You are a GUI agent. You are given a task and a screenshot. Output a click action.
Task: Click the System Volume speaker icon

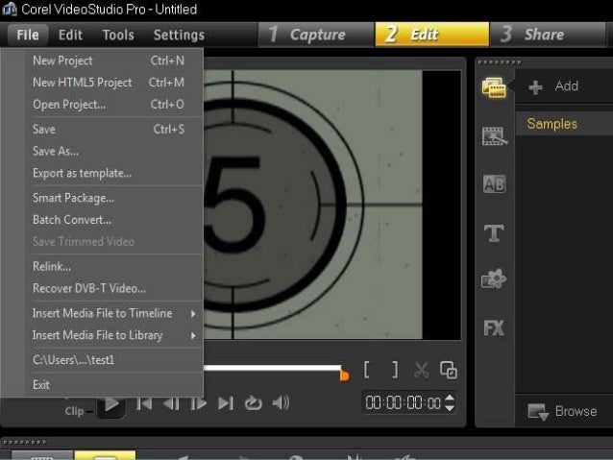(281, 403)
